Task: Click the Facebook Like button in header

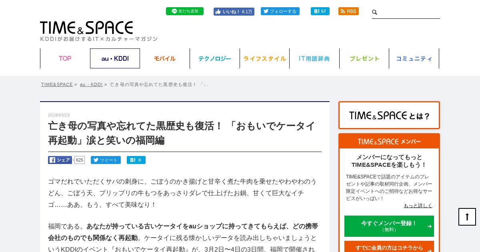Action: [234, 12]
